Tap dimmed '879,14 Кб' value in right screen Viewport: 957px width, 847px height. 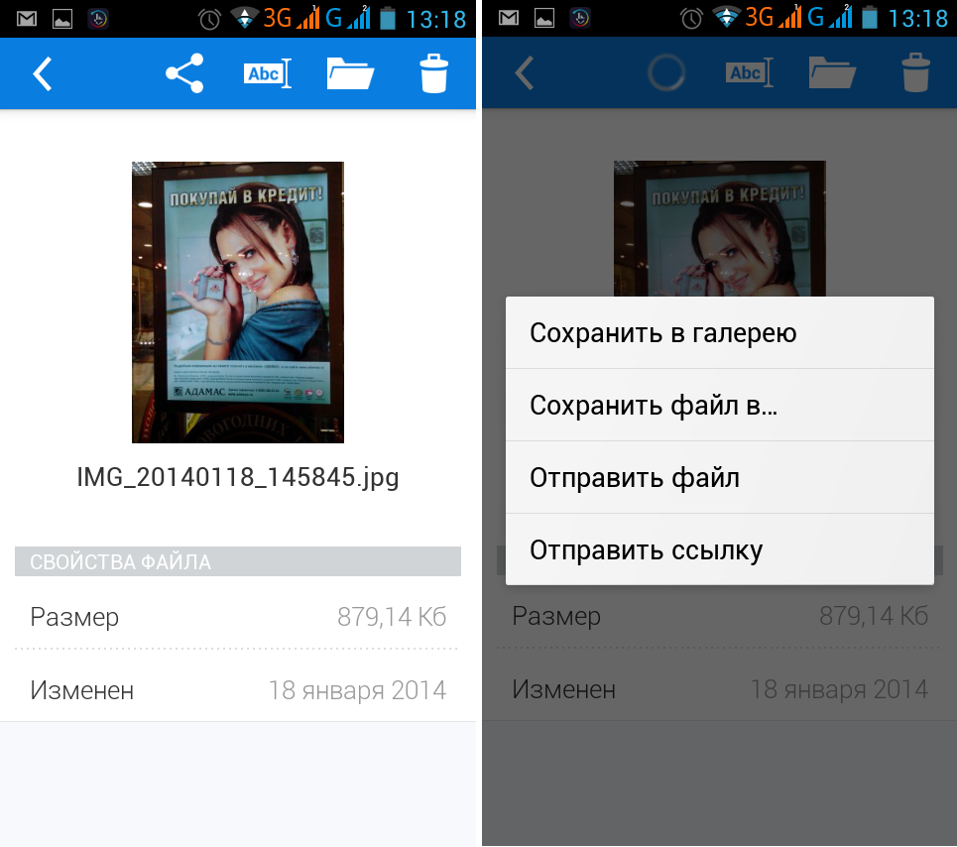pyautogui.click(x=874, y=616)
